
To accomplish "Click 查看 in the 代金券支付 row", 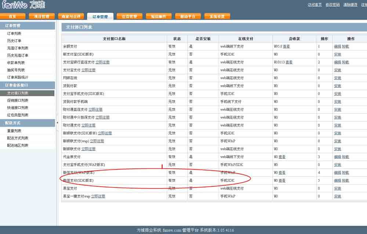I will pos(282,157).
